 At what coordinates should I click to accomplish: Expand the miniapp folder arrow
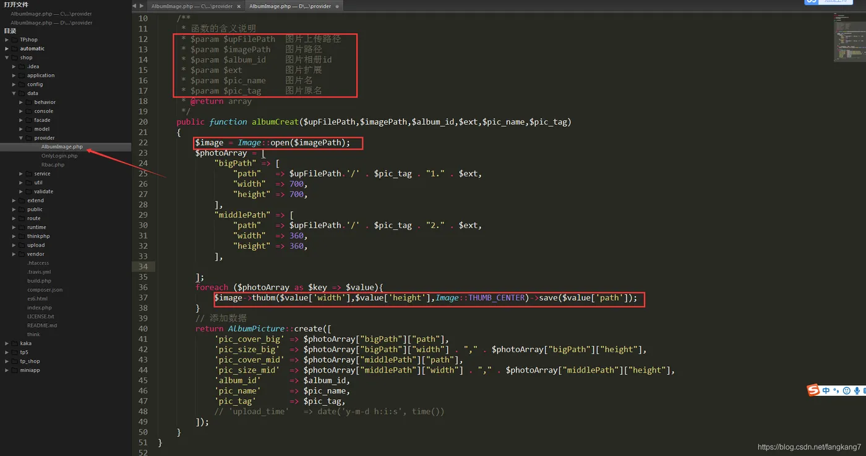tap(7, 370)
